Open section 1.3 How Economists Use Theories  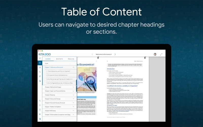[x=59, y=79]
